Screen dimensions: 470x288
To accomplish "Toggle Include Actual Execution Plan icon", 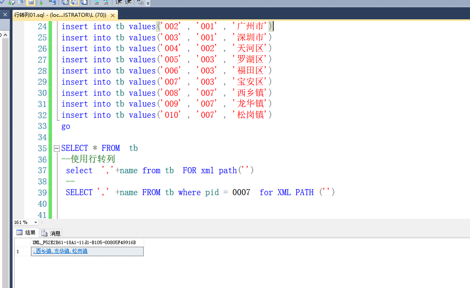I will (x=41, y=2).
